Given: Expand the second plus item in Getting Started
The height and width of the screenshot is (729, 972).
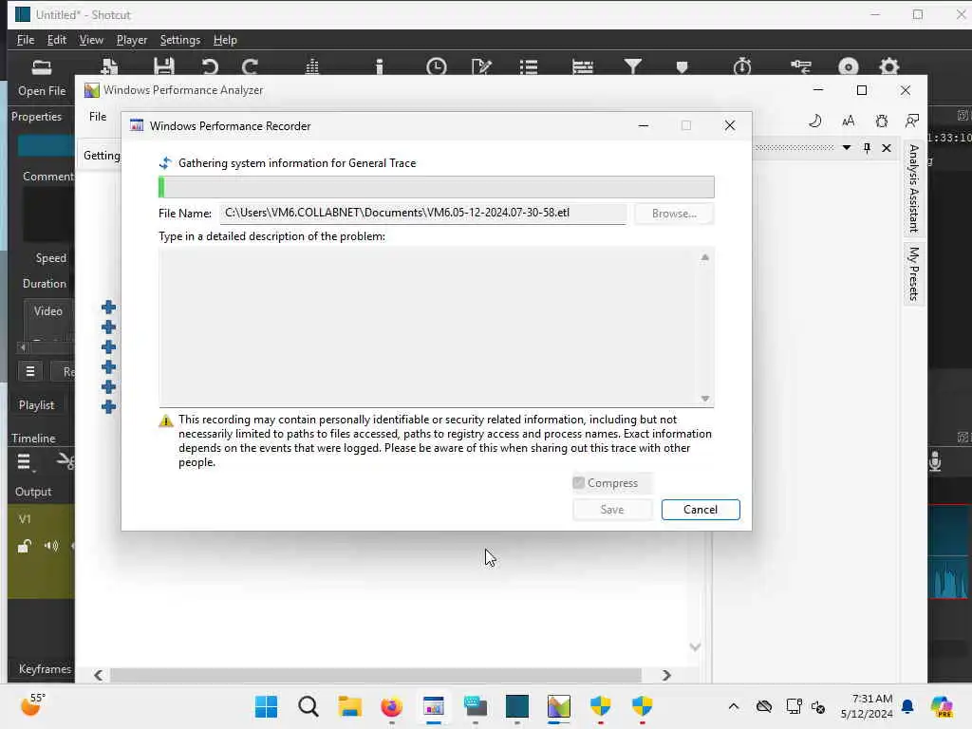Looking at the screenshot, I should pos(108,327).
